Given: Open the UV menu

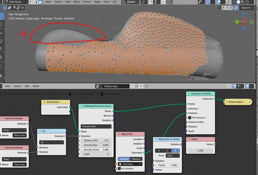Looking at the screenshot, I should click(x=115, y=2).
